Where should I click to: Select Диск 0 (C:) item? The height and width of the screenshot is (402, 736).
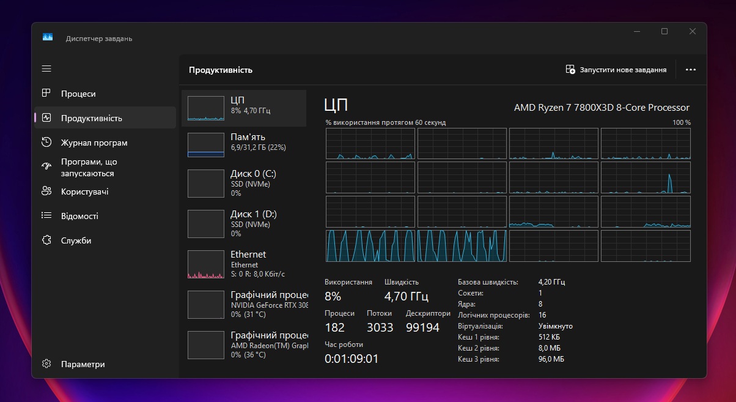pyautogui.click(x=244, y=183)
